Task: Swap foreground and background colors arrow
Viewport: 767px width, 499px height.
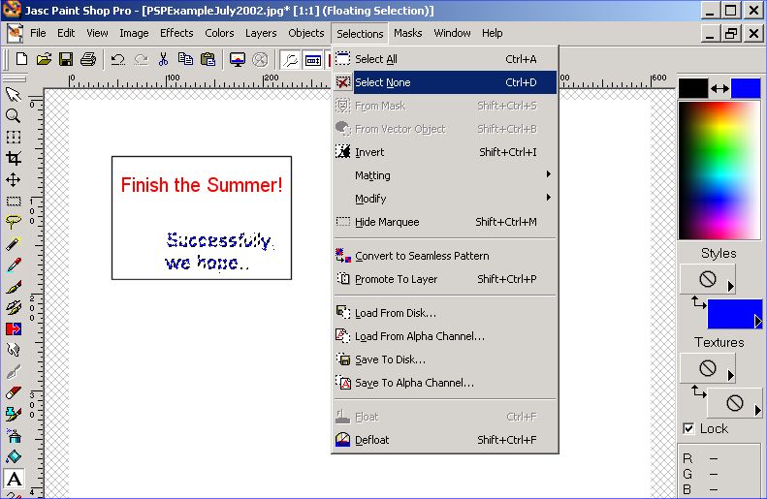Action: click(719, 89)
